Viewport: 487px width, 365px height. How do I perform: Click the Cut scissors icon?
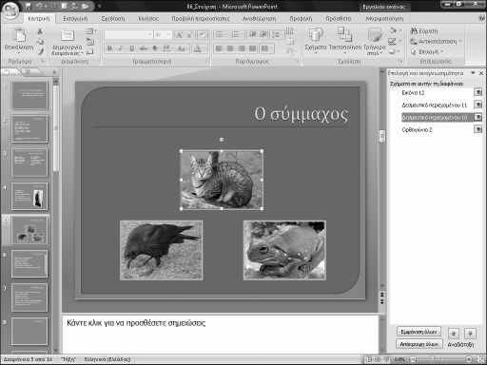pyautogui.click(x=40, y=31)
